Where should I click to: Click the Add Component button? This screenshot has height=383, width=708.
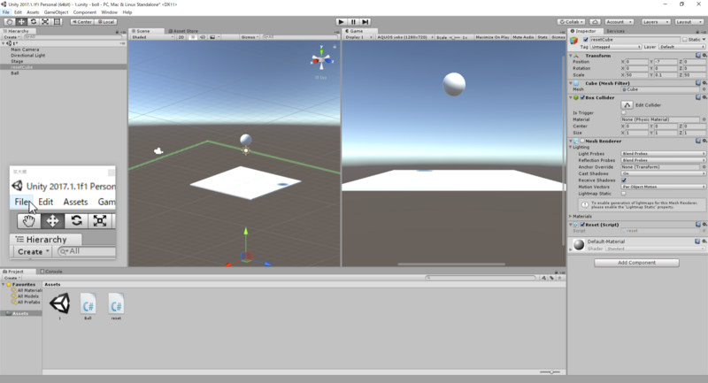pos(636,263)
